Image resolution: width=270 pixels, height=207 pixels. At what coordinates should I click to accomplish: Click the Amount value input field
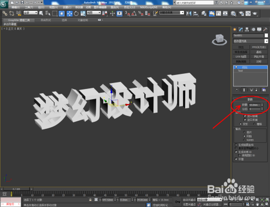[x=254, y=105]
